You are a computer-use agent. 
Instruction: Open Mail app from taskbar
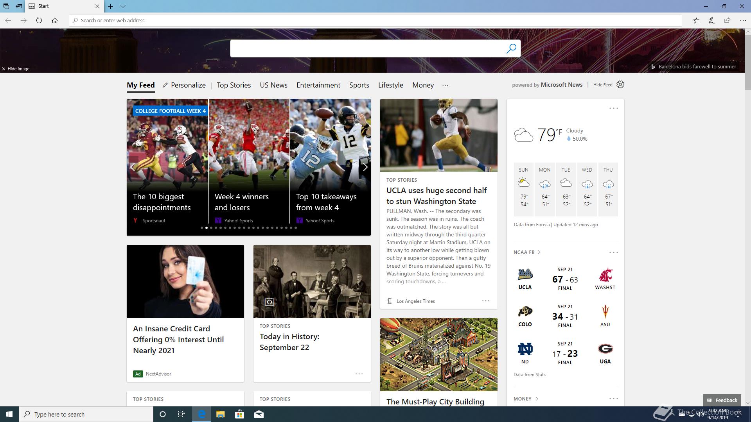[x=259, y=414]
